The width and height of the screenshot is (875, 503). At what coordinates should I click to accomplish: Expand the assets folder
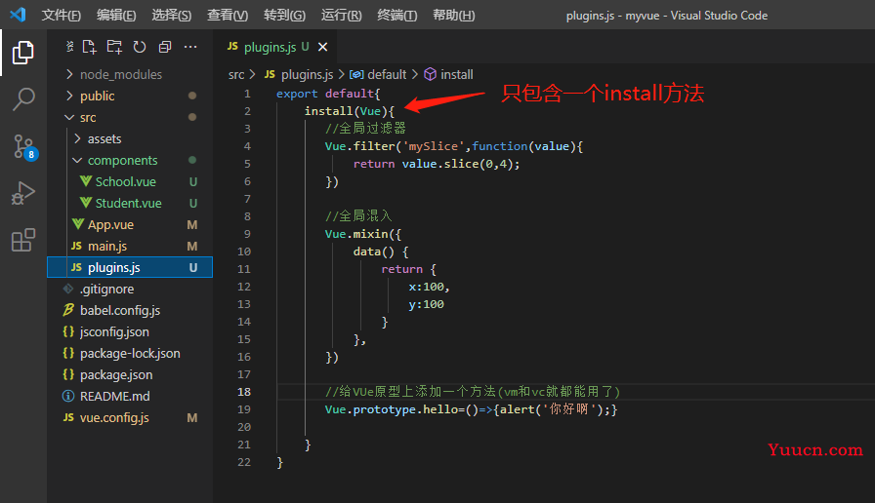click(77, 138)
